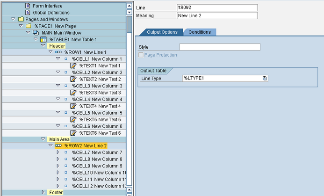The width and height of the screenshot is (324, 196).
Task: Switch to the Conditions tab
Action: [200, 32]
